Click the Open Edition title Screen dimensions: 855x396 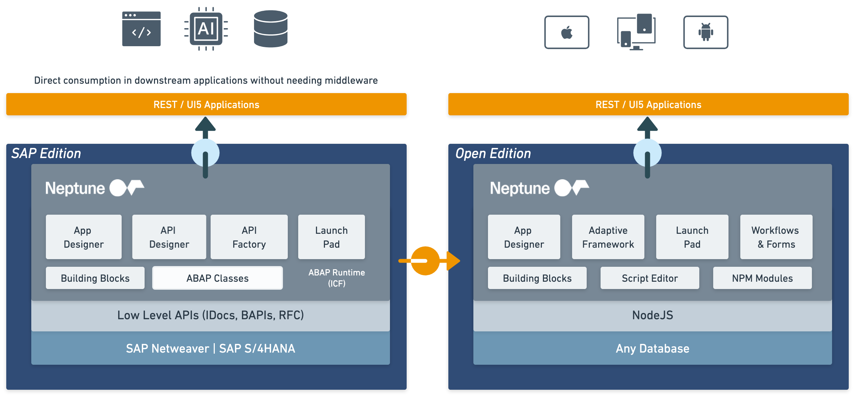tap(493, 153)
